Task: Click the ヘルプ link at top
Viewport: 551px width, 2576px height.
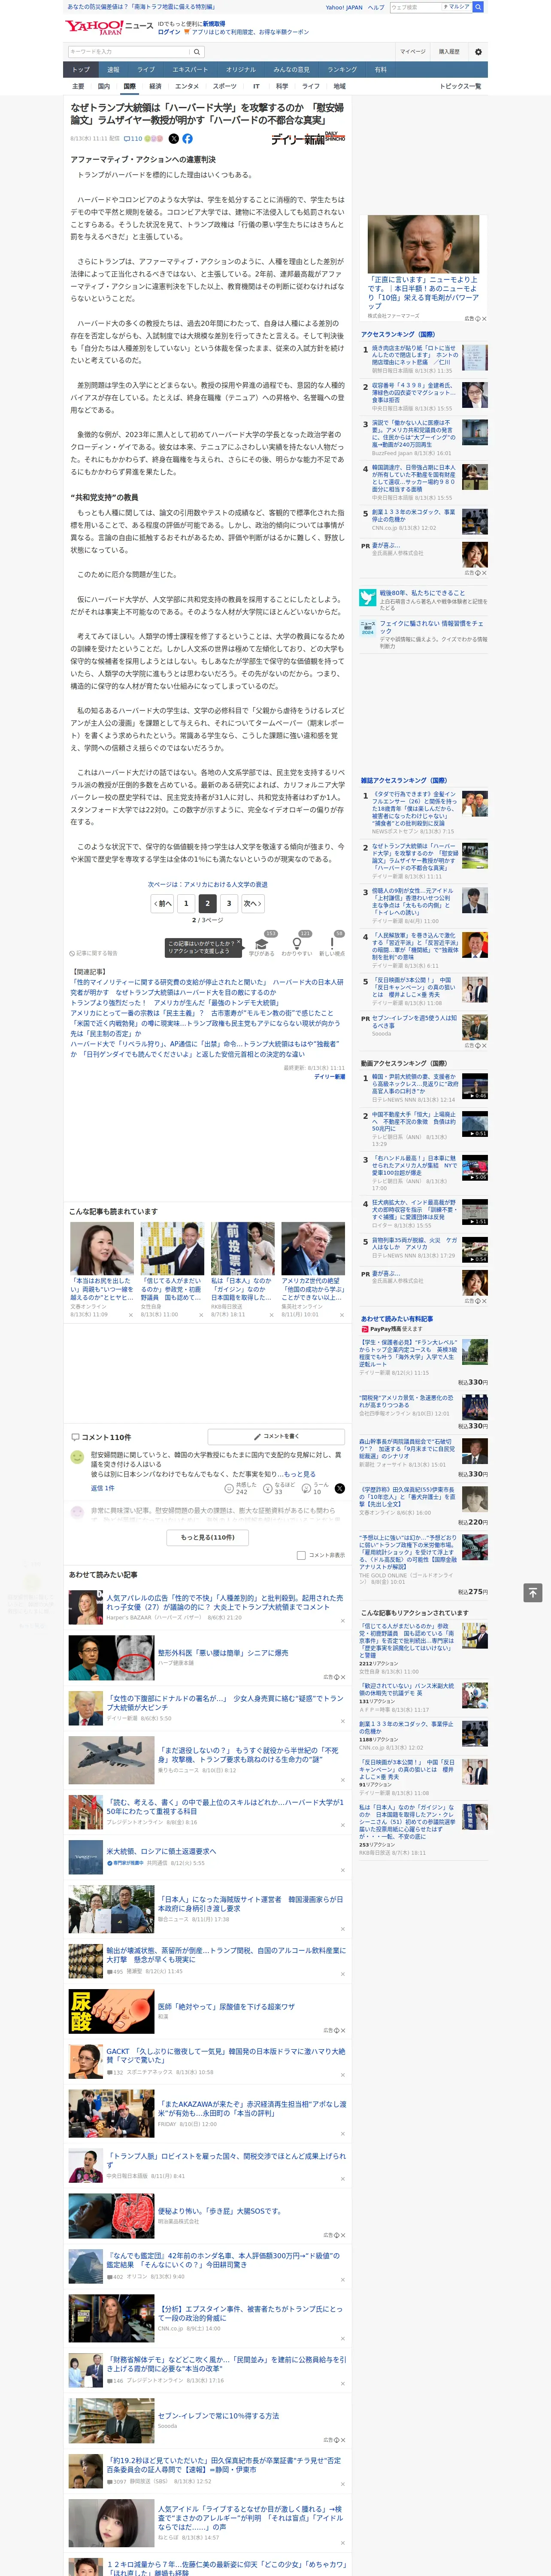Action: pyautogui.click(x=376, y=7)
